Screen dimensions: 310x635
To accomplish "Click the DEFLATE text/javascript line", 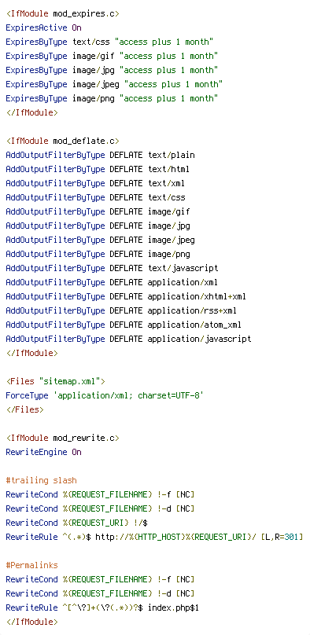I will pyautogui.click(x=112, y=269).
